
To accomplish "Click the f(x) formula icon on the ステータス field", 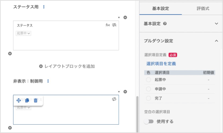I will coord(107,25).
